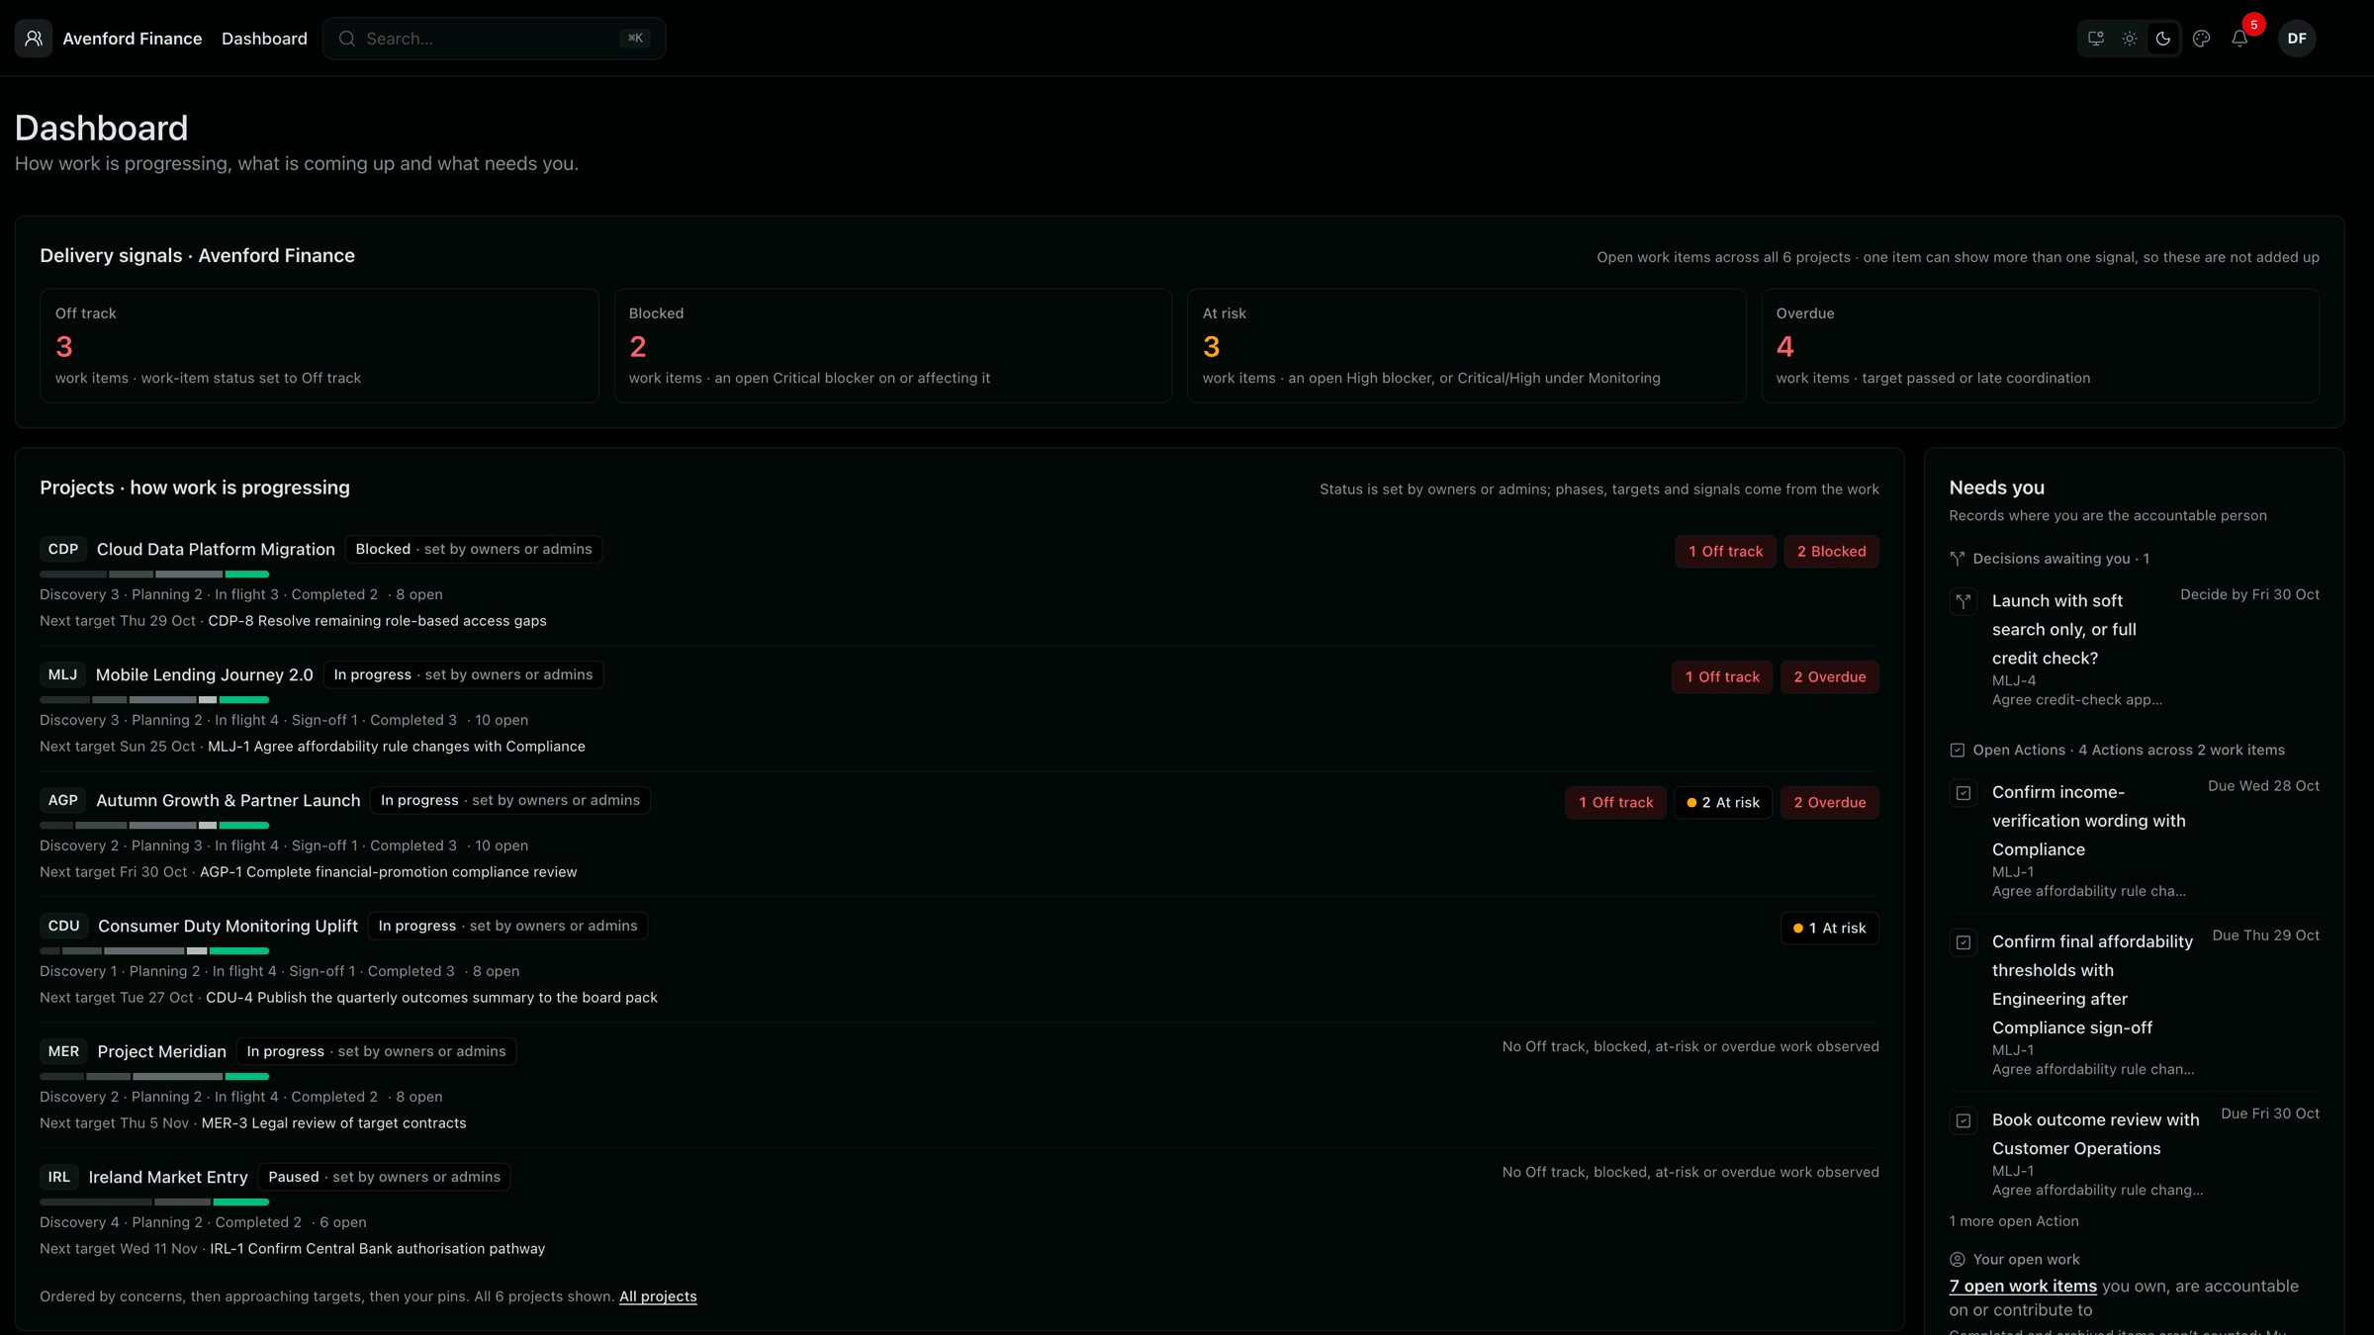Open the DF user avatar menu
Image resolution: width=2374 pixels, height=1335 pixels.
click(x=2297, y=39)
